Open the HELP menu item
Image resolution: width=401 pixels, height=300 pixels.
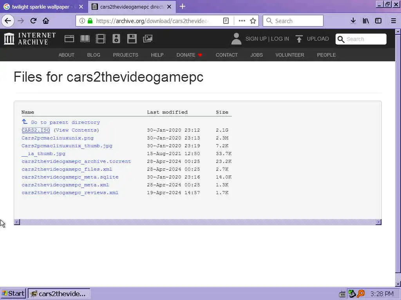pos(157,55)
